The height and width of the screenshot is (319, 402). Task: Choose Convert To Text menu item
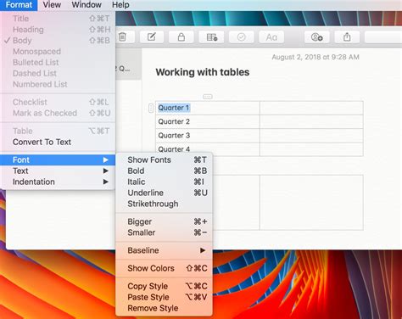58,142
